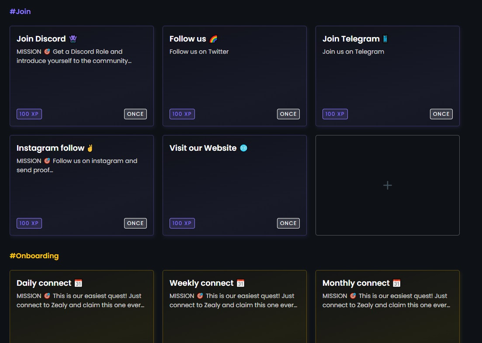Click the 100 XP badge on Visit our Website

(x=182, y=223)
